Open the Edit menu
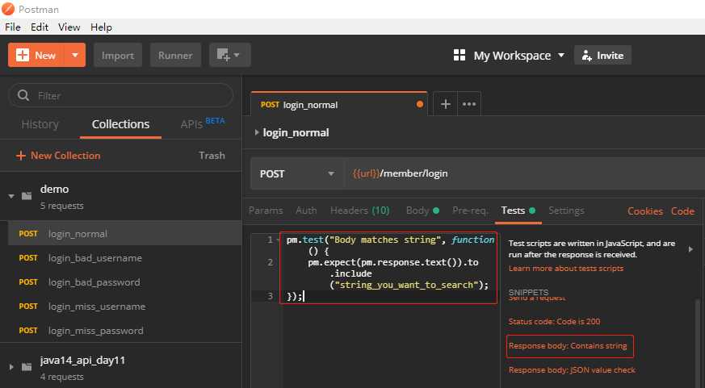The image size is (705, 388). coord(40,27)
